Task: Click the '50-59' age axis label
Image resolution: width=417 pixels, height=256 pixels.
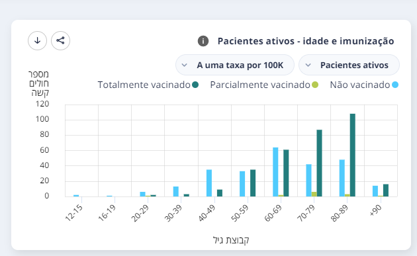Action: coord(240,213)
